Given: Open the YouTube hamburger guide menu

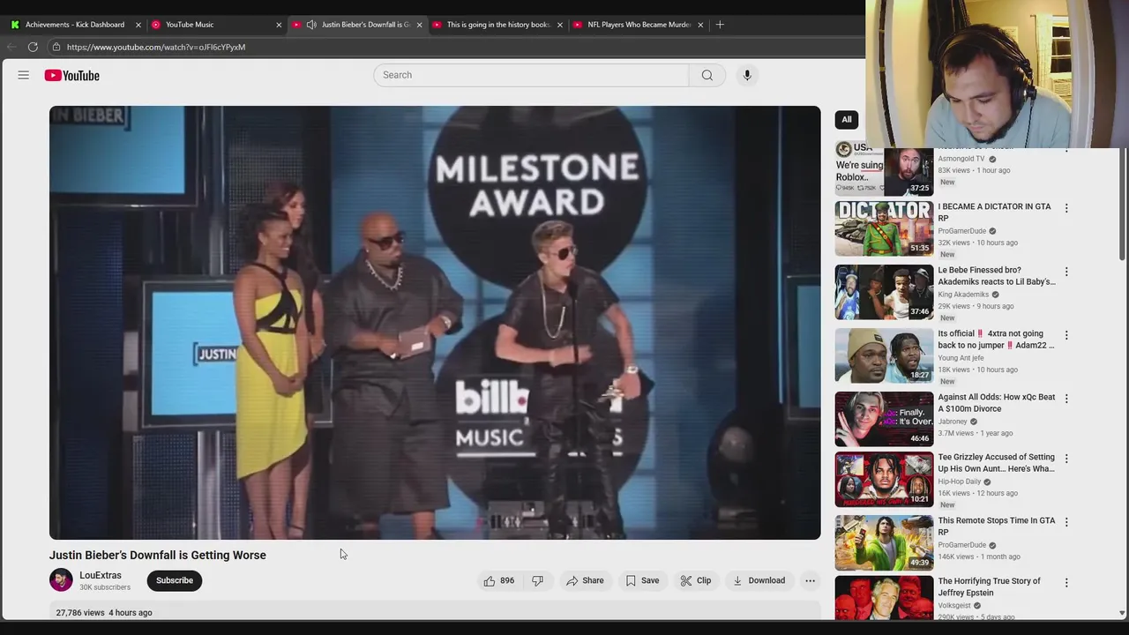Looking at the screenshot, I should tap(24, 75).
